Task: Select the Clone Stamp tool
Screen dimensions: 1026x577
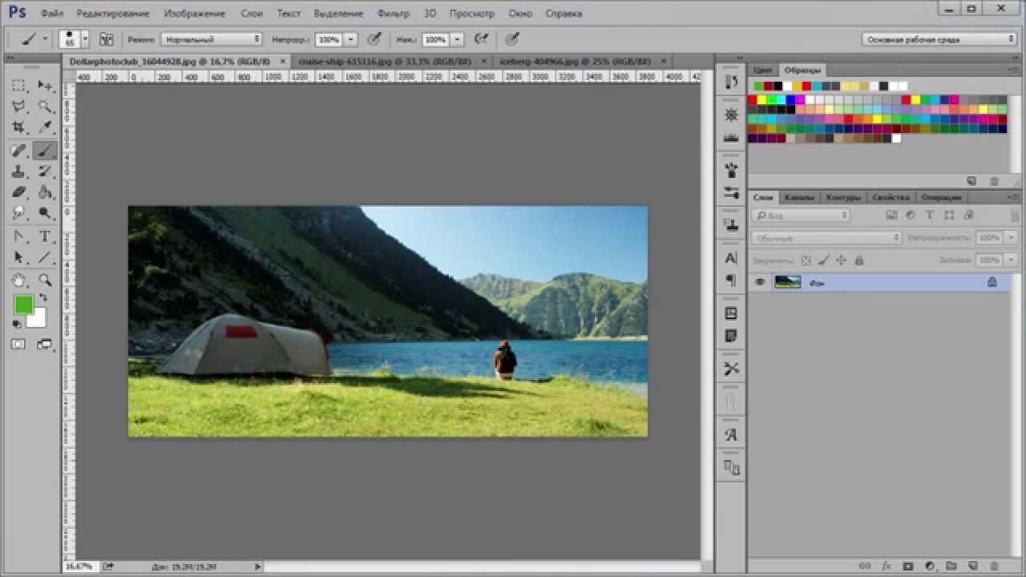Action: pos(19,171)
